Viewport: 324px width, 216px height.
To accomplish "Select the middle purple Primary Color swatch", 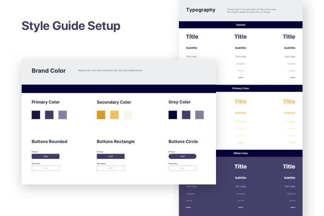I will [49, 115].
